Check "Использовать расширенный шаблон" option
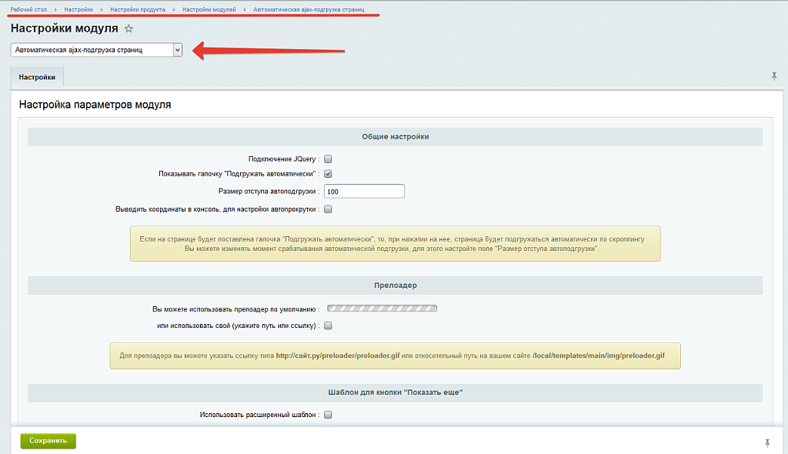Screen dimensions: 788x454 (x=328, y=415)
